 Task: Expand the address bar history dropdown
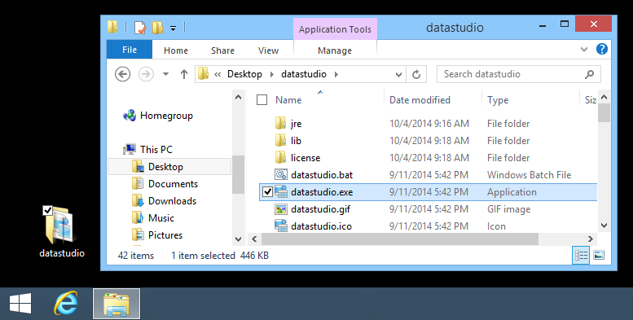[398, 74]
